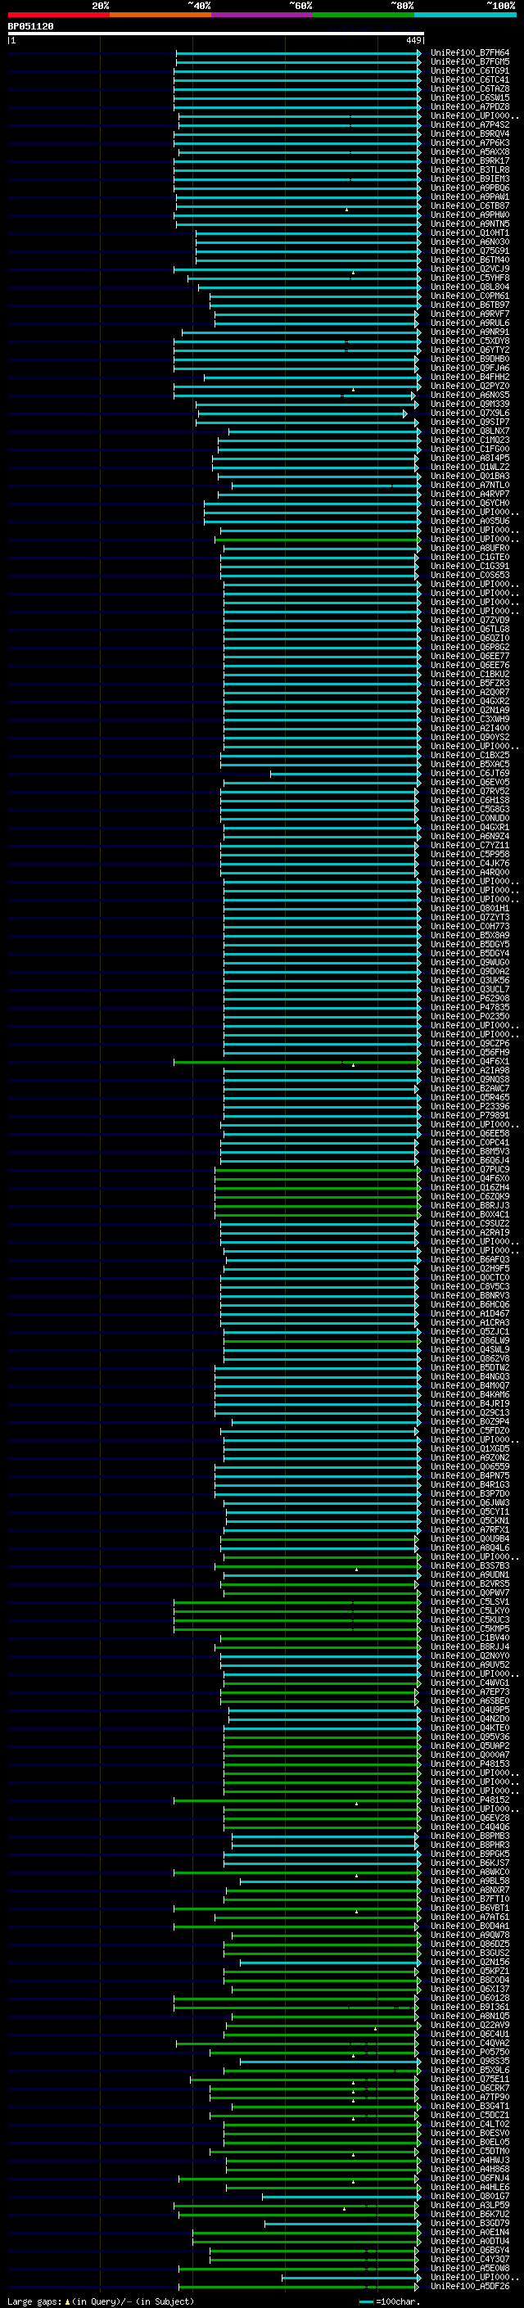
Task: Click label UniRef100_B6TM40
Action: [470, 260]
